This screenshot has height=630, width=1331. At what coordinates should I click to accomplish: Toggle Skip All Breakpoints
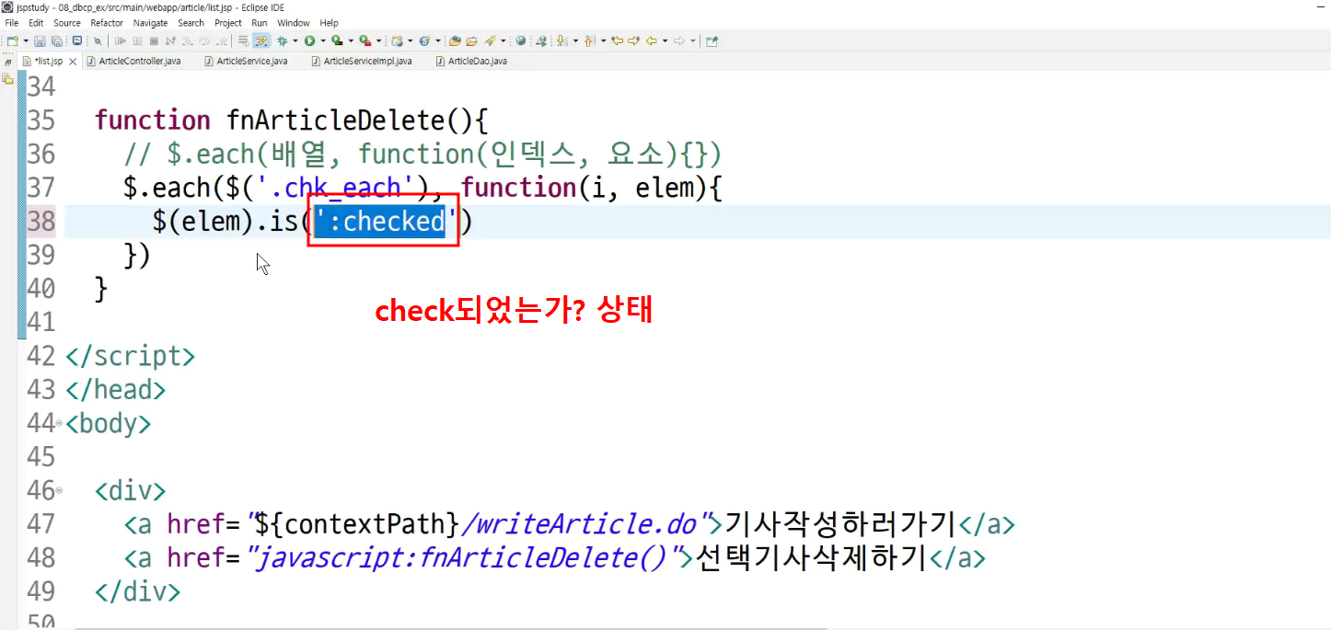tap(98, 40)
